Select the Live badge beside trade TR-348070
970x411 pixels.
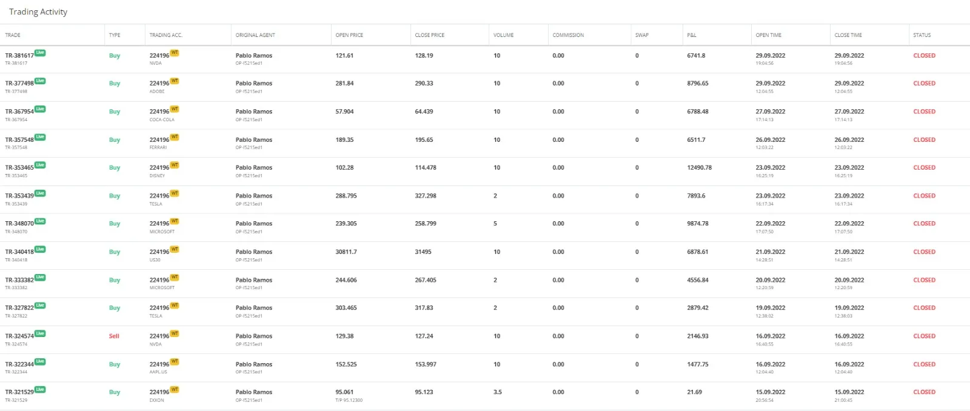tap(40, 221)
